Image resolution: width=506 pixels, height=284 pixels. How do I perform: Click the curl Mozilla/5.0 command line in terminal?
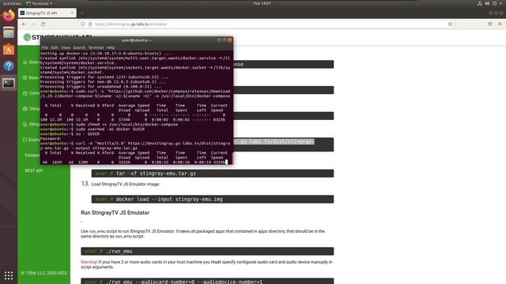[x=135, y=145]
